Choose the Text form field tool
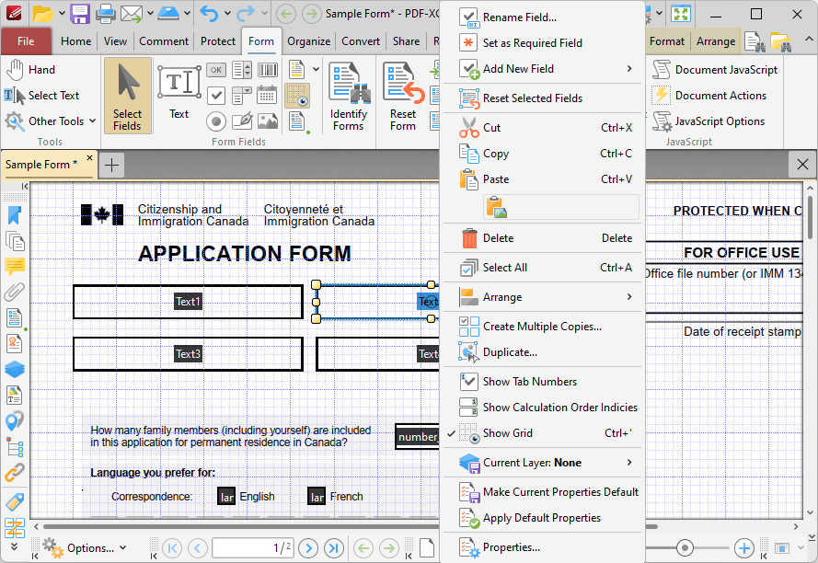 pos(179,93)
